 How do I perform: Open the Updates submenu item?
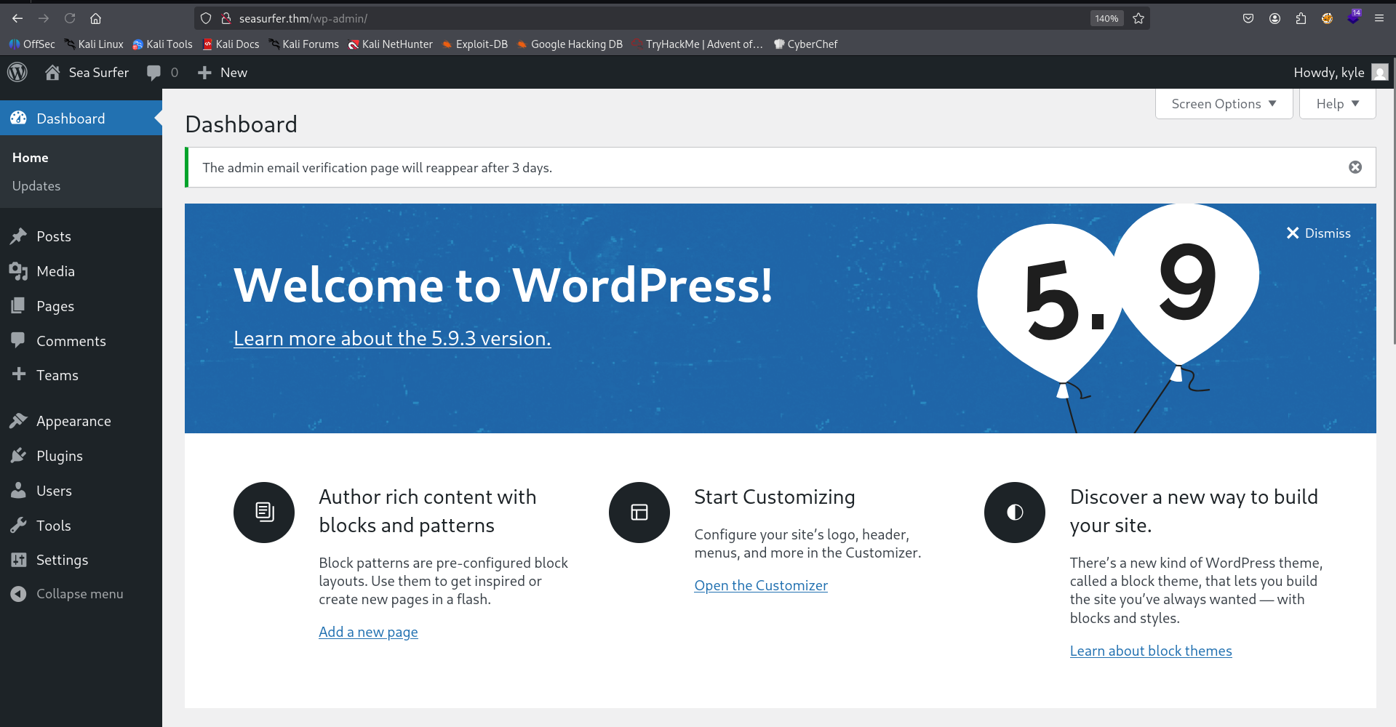click(x=36, y=185)
